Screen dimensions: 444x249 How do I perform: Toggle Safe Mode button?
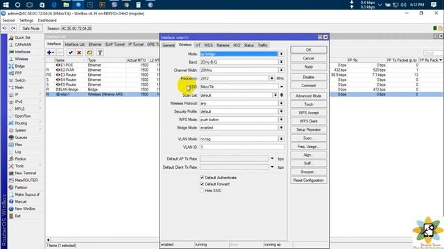click(x=31, y=28)
